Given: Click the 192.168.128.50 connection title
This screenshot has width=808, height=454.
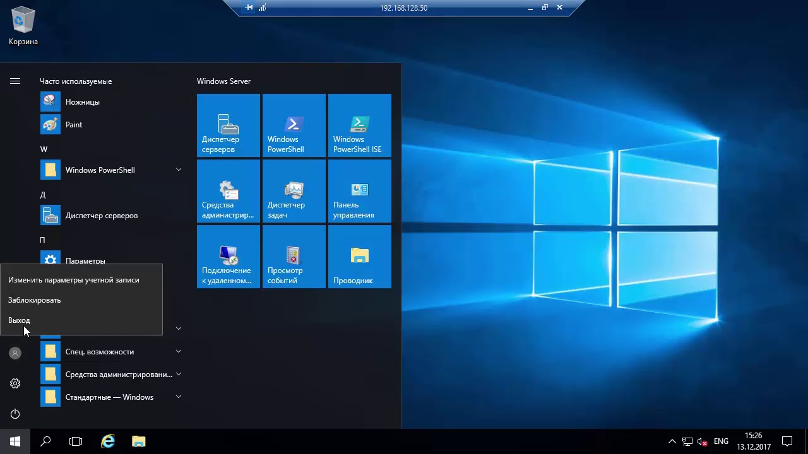Looking at the screenshot, I should coord(403,8).
